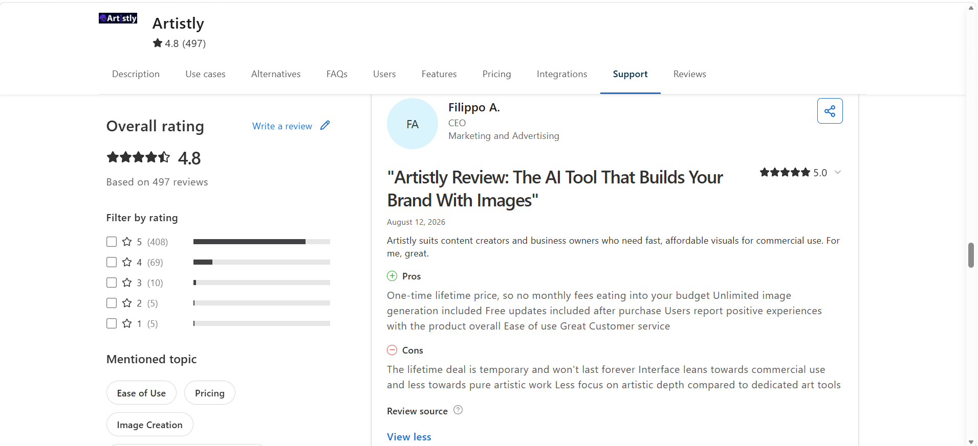Click the scrollbar up arrow
This screenshot has width=978, height=446.
(x=971, y=8)
